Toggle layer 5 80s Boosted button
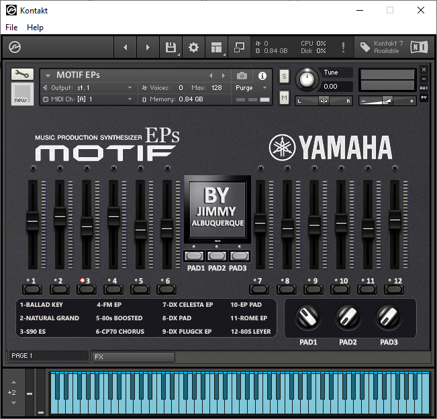 140,289
